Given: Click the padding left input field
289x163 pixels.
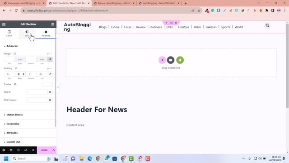Looking at the screenshot, I should [x=42, y=74].
